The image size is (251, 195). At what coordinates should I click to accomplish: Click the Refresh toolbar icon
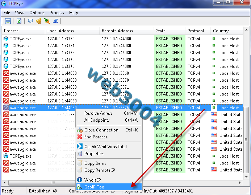coord(19,21)
